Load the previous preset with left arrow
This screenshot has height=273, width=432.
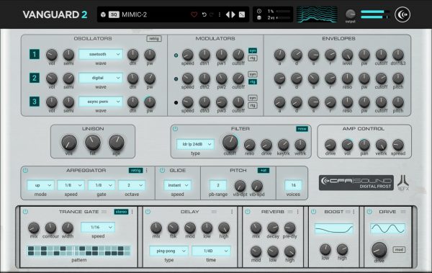pos(228,14)
